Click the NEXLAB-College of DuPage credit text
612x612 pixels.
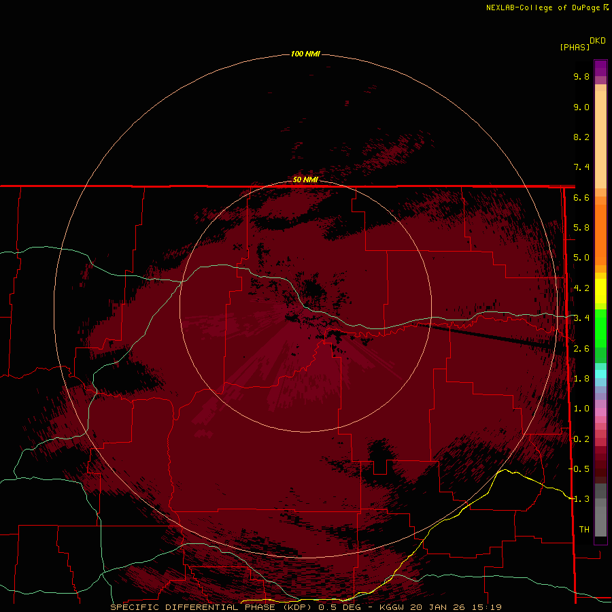click(x=543, y=7)
